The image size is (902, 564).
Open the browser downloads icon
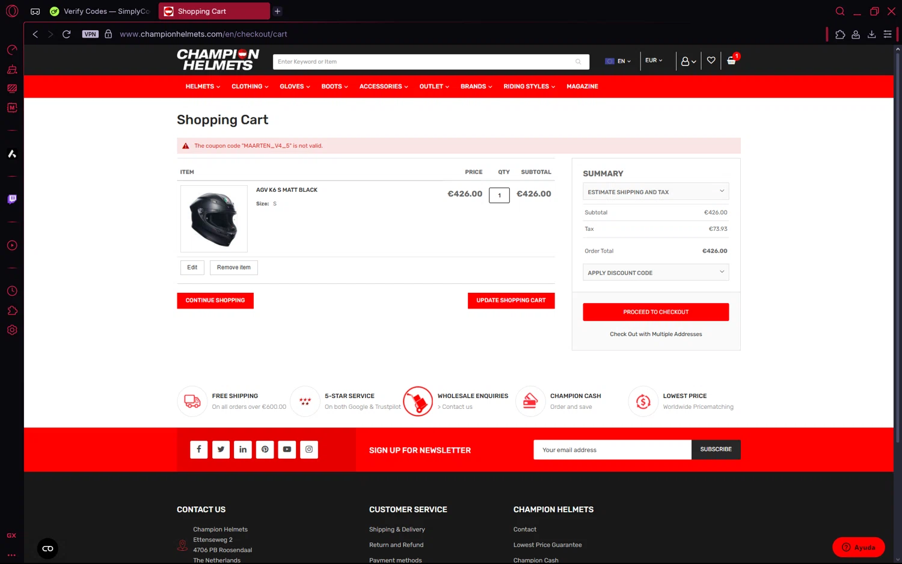point(871,34)
